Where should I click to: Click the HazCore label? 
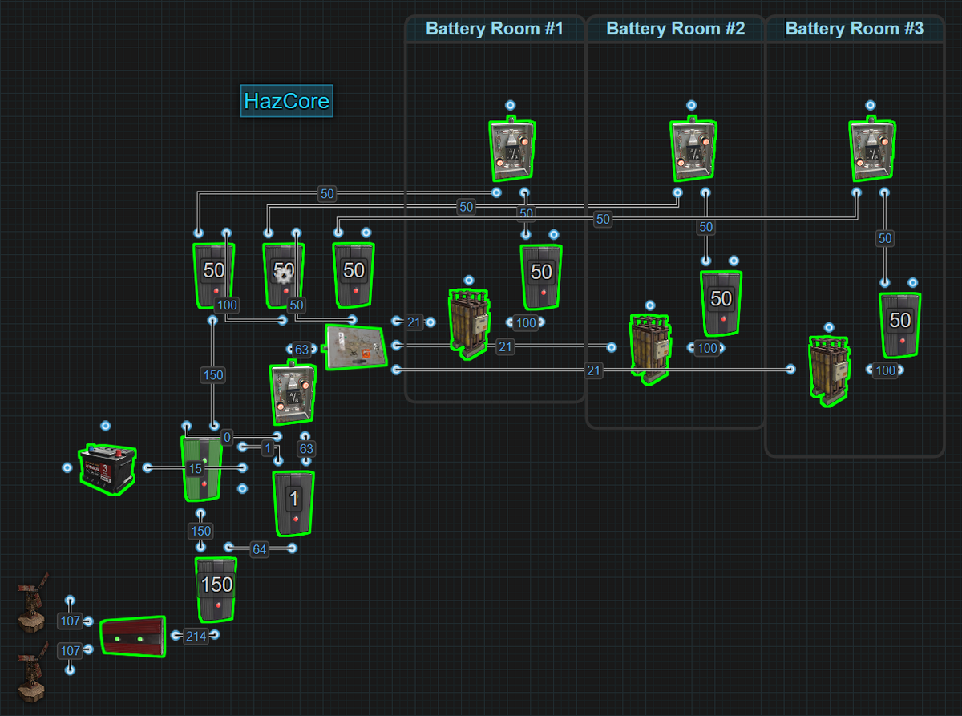(x=287, y=102)
